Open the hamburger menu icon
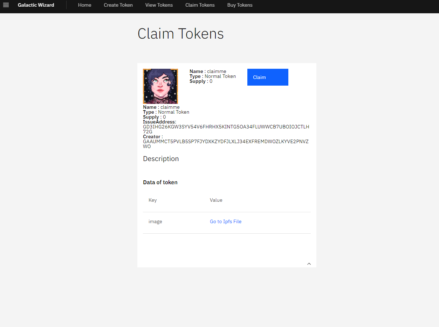This screenshot has width=439, height=327. pyautogui.click(x=6, y=5)
